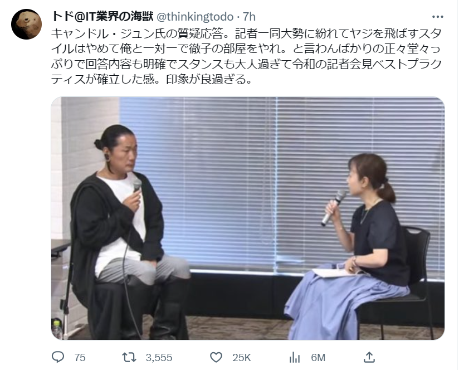Screen dimensions: 459x370
Task: Open the reply speech bubble icon
Action: [58, 357]
